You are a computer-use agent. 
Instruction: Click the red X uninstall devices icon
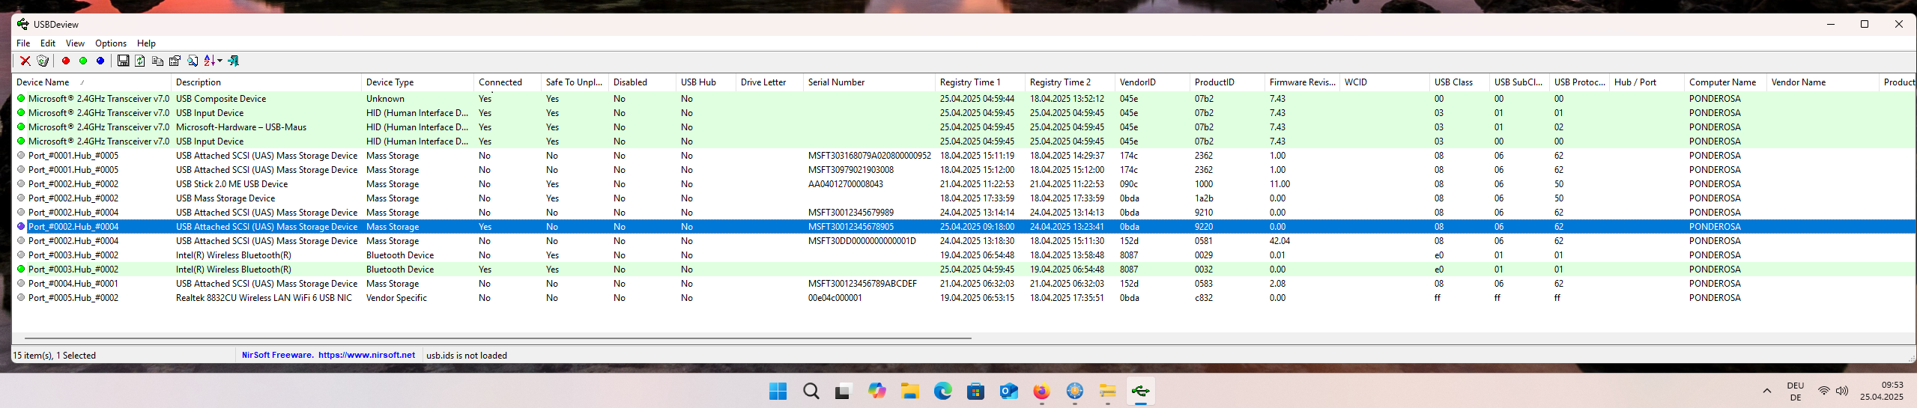[25, 61]
